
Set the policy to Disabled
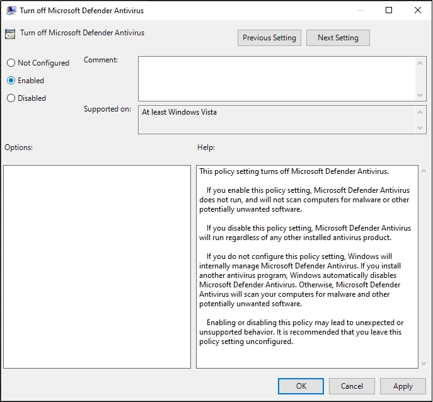pos(11,98)
